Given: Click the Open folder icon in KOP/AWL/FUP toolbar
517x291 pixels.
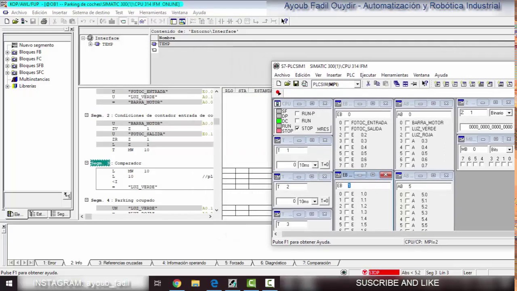Looking at the screenshot, I should click(x=15, y=21).
